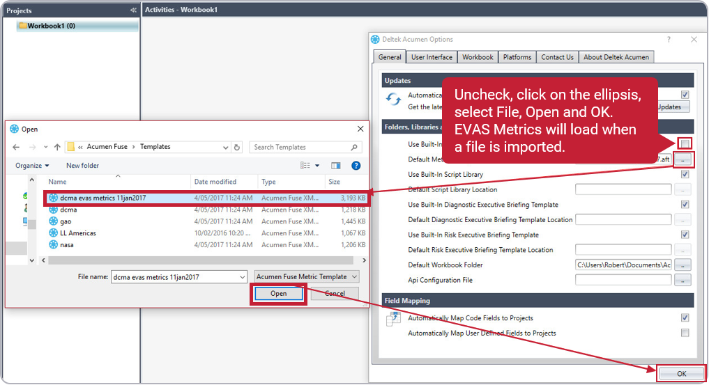Click the gao file icon
709x385 pixels.
(x=54, y=221)
